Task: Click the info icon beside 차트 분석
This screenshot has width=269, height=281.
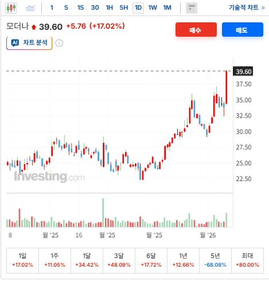Action: 59,43
